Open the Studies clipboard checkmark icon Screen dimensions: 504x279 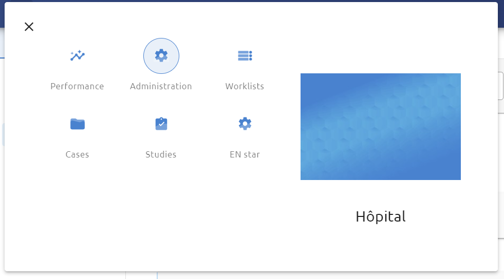click(161, 124)
